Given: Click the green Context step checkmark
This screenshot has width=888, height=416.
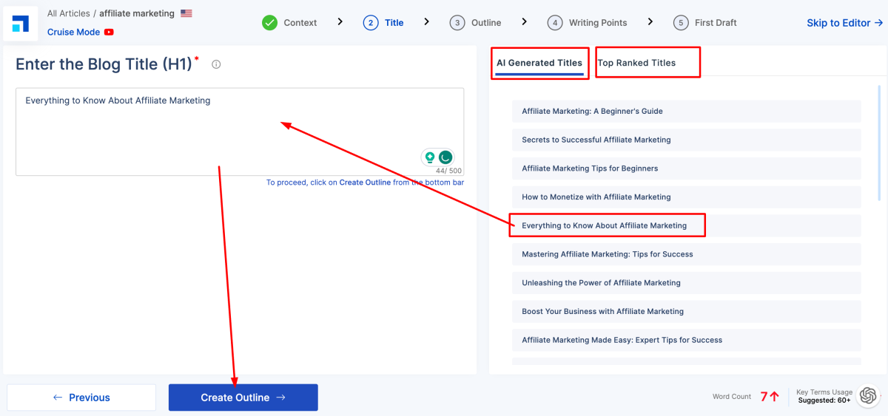Looking at the screenshot, I should tap(269, 23).
